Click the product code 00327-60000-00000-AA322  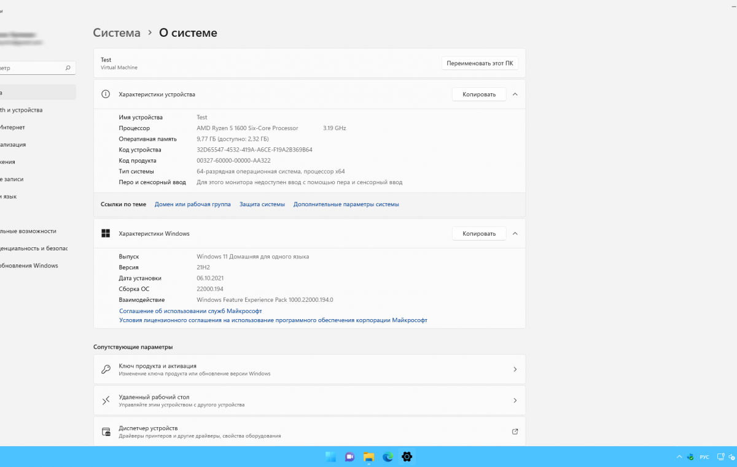233,161
